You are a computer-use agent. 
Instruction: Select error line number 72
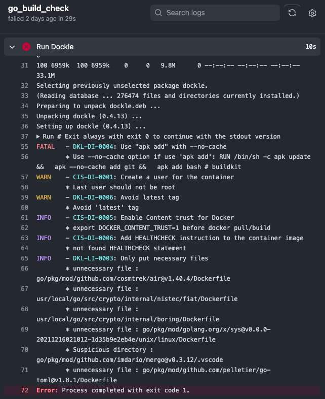(x=25, y=390)
